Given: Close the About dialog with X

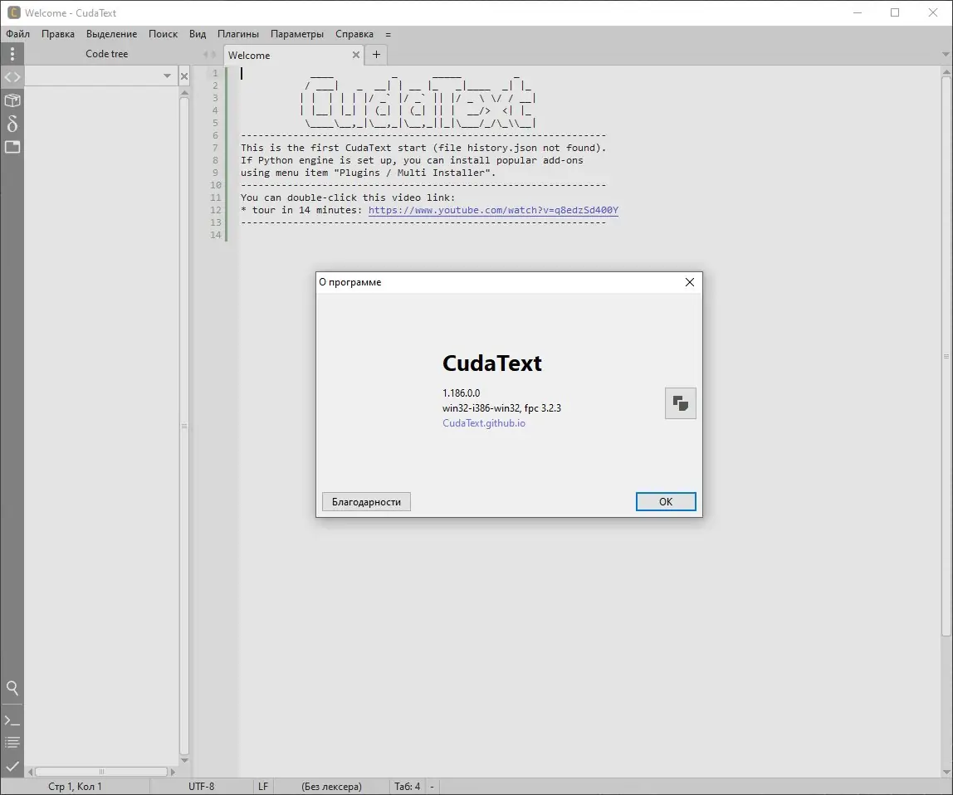Looking at the screenshot, I should 689,282.
